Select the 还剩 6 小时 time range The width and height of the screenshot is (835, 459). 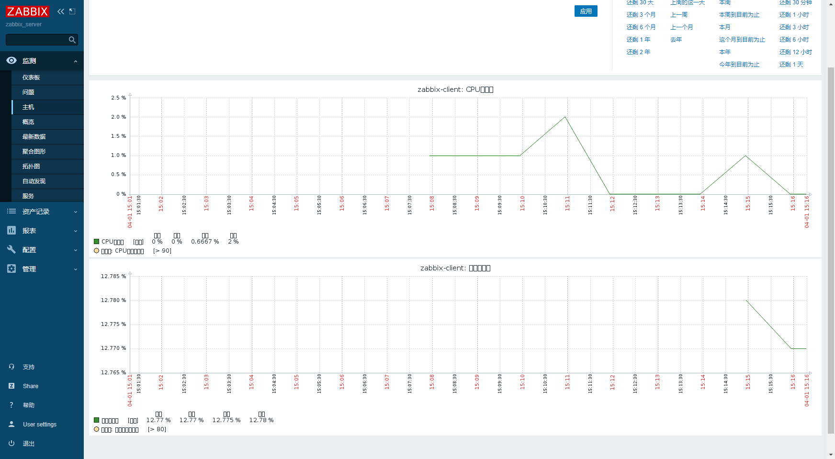794,40
